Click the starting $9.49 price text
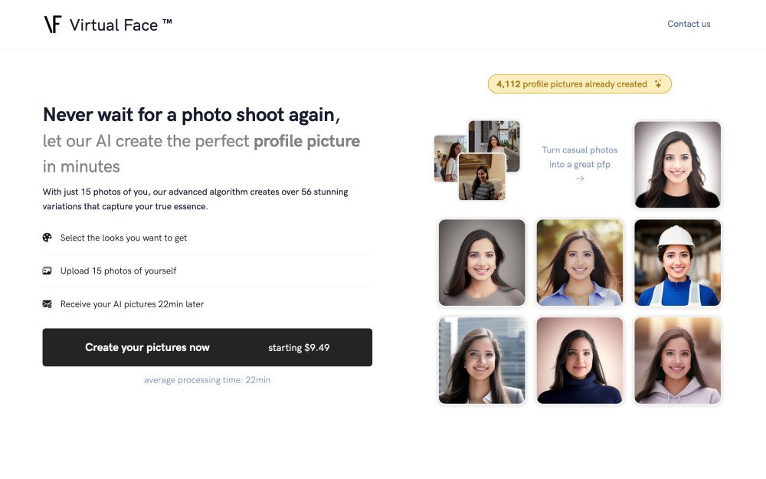 [x=299, y=348]
